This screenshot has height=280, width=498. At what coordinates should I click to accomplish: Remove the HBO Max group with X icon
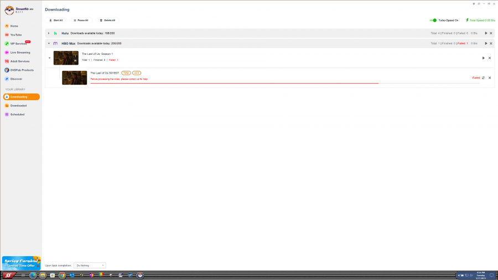point(491,44)
